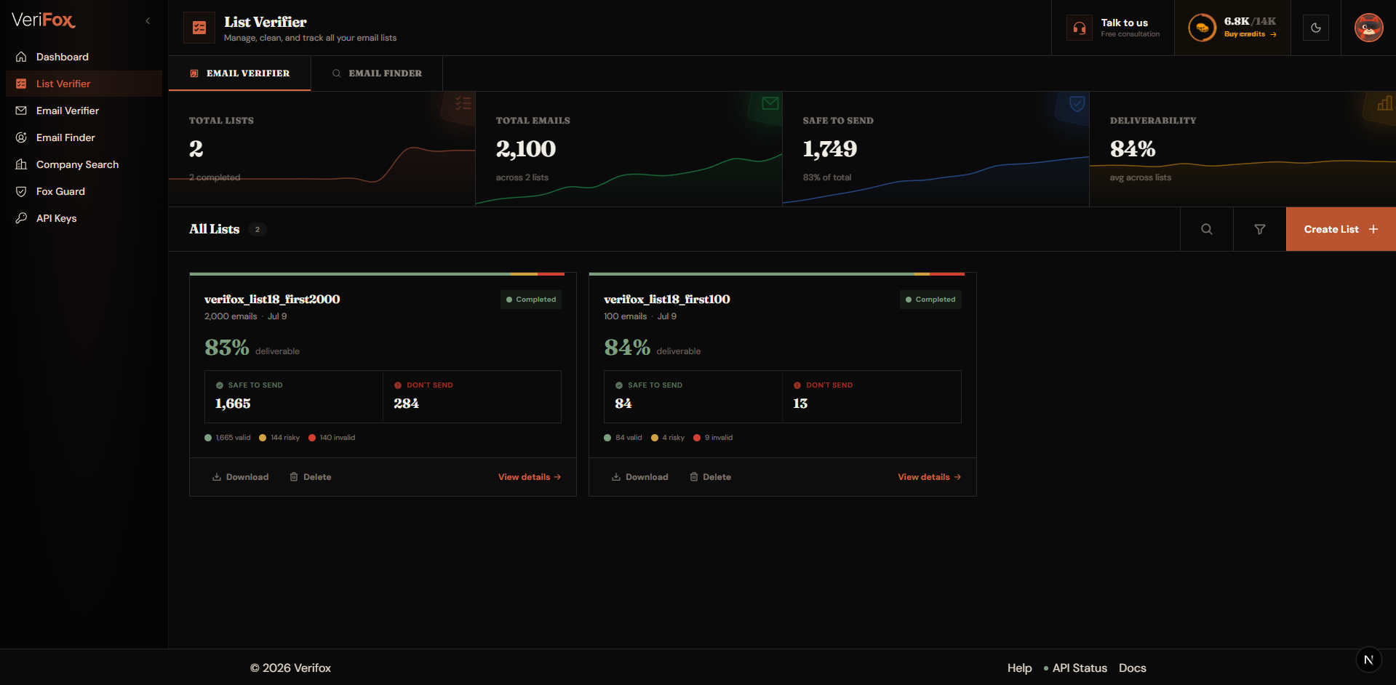The height and width of the screenshot is (685, 1396).
Task: Download the verifox_list18_first2000 list
Action: 241,477
